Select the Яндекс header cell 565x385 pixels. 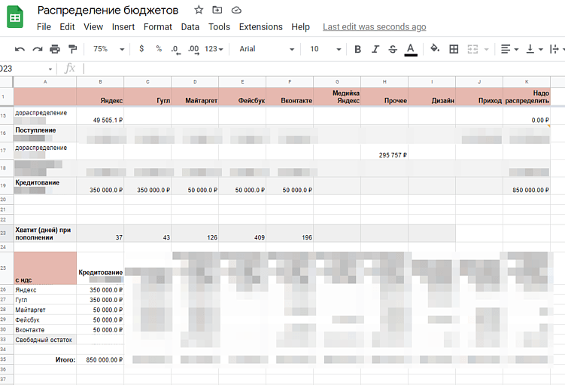100,96
